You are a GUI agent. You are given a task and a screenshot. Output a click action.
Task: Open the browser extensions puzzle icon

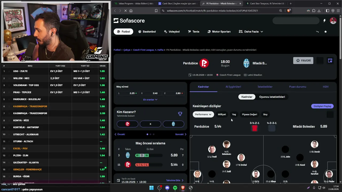[314, 11]
